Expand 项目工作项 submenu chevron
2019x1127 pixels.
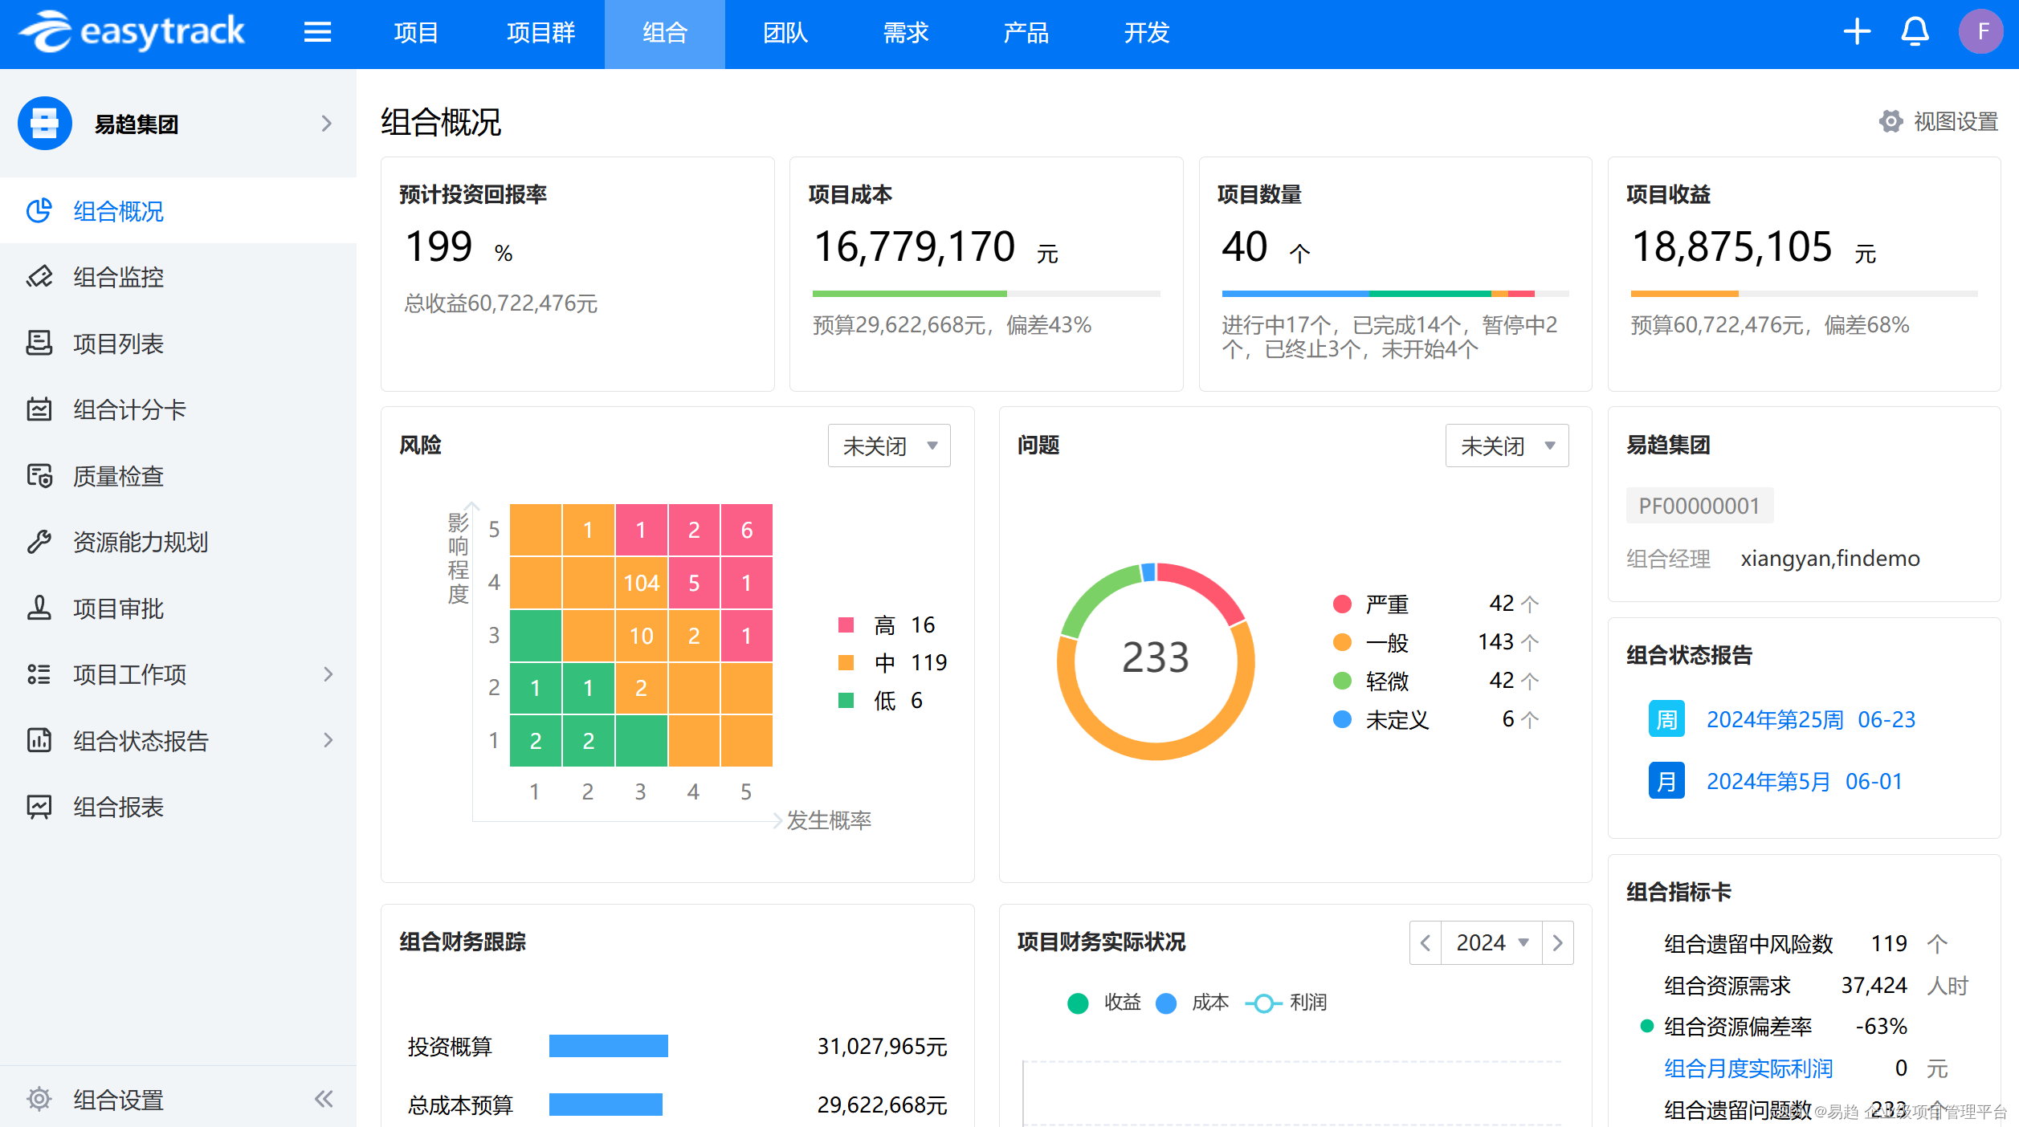[x=328, y=674]
